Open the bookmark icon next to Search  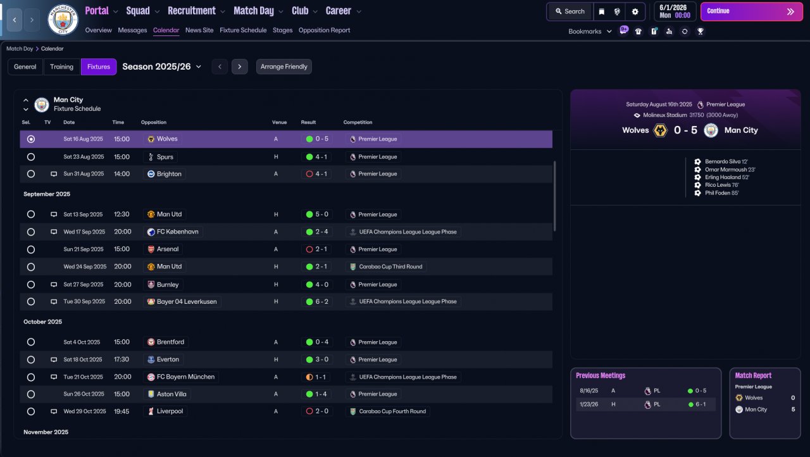tap(602, 11)
